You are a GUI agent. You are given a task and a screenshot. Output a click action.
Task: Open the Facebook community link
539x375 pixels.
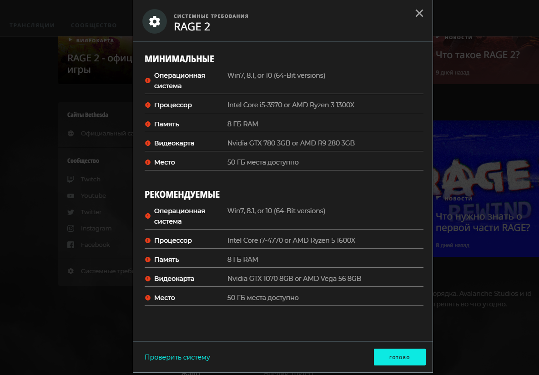(96, 245)
